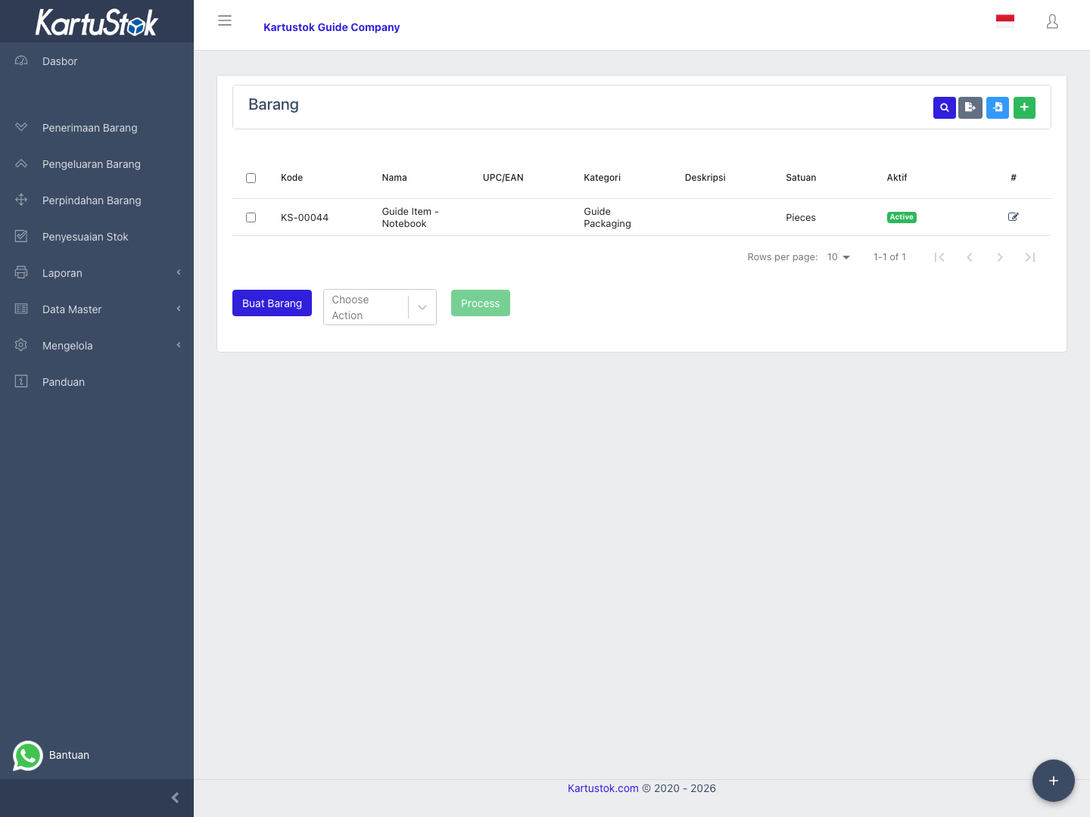Image resolution: width=1090 pixels, height=817 pixels.
Task: Expand the Laporan submenu arrow
Action: coord(179,272)
